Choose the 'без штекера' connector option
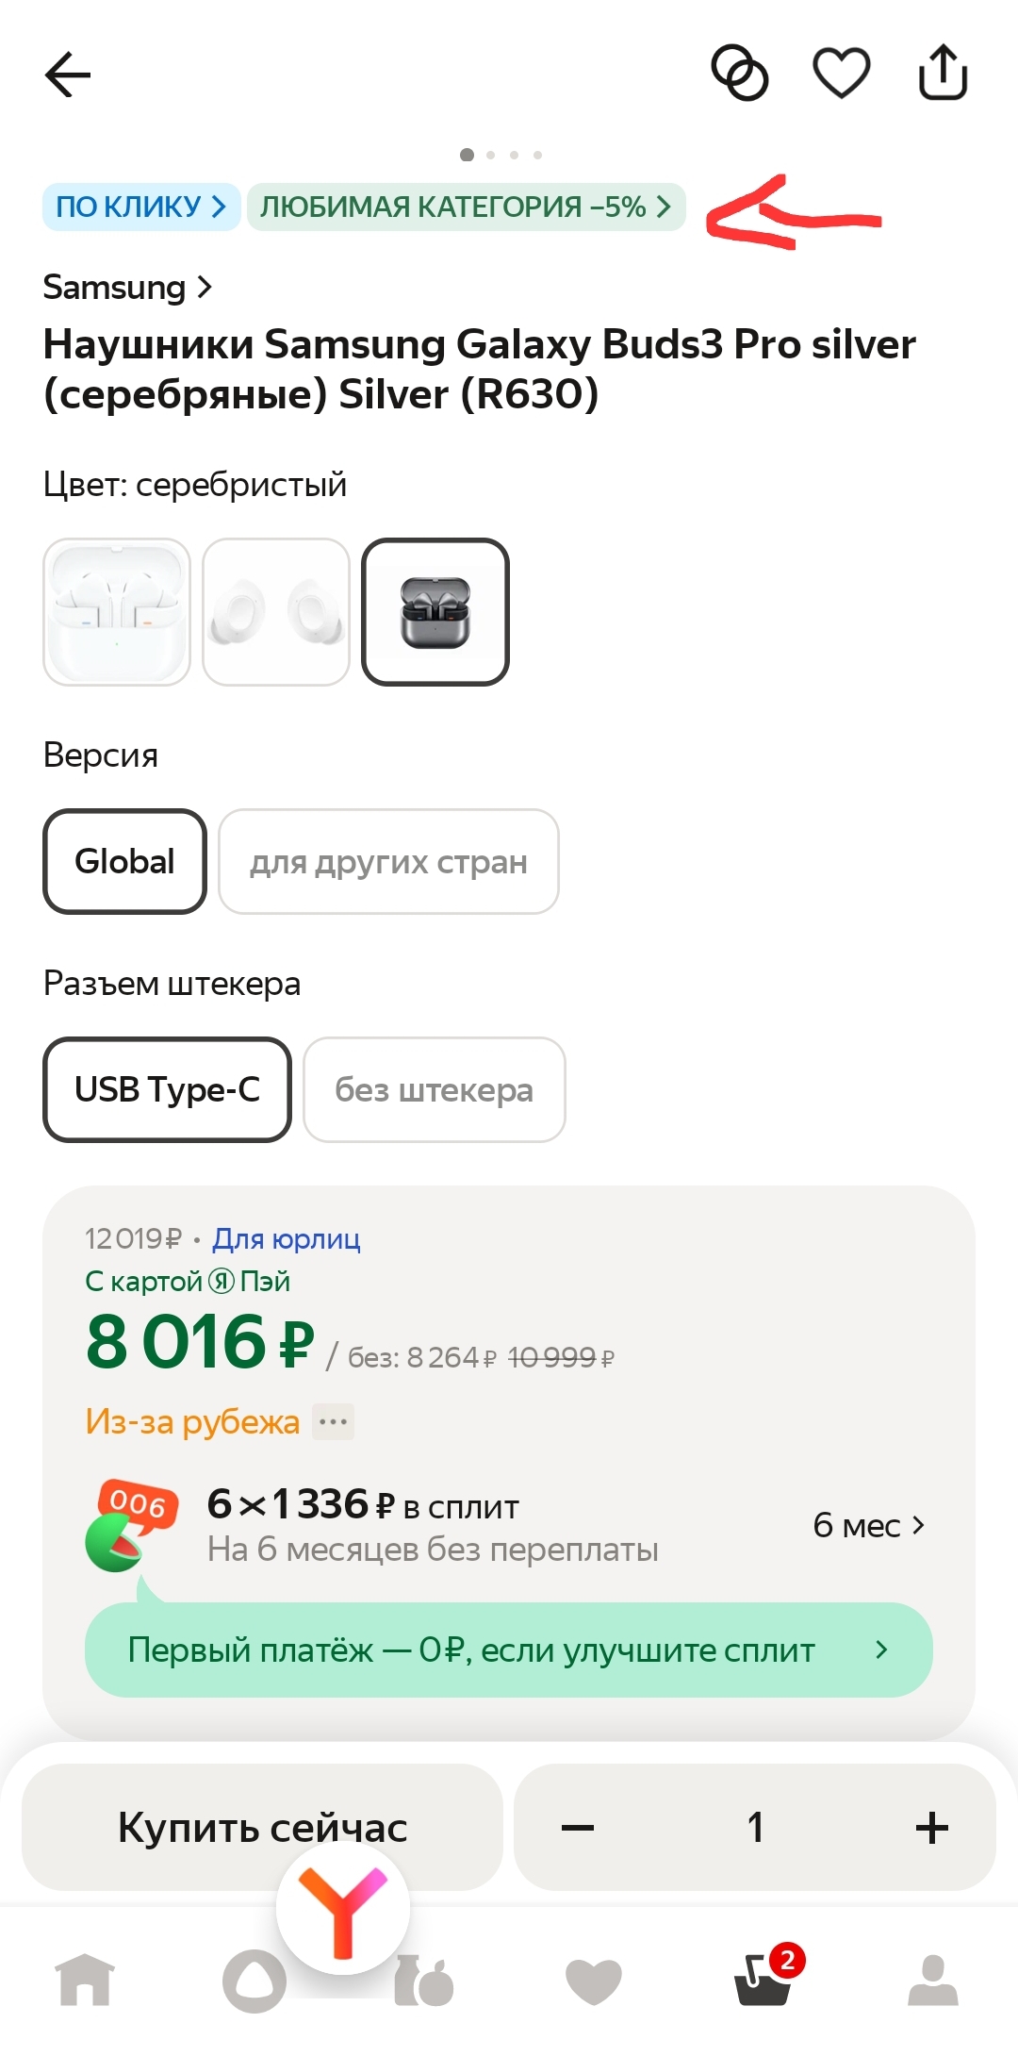Screen dimensions: 1018x2056 point(434,1090)
